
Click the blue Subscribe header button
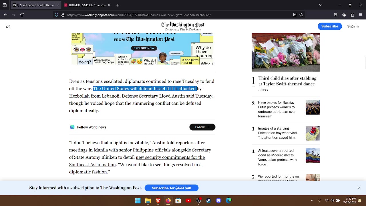[x=330, y=26]
